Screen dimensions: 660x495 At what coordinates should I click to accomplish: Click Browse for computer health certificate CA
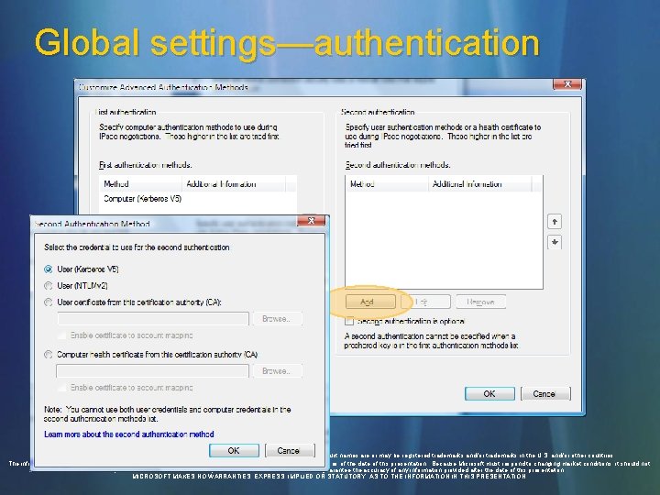click(x=277, y=371)
